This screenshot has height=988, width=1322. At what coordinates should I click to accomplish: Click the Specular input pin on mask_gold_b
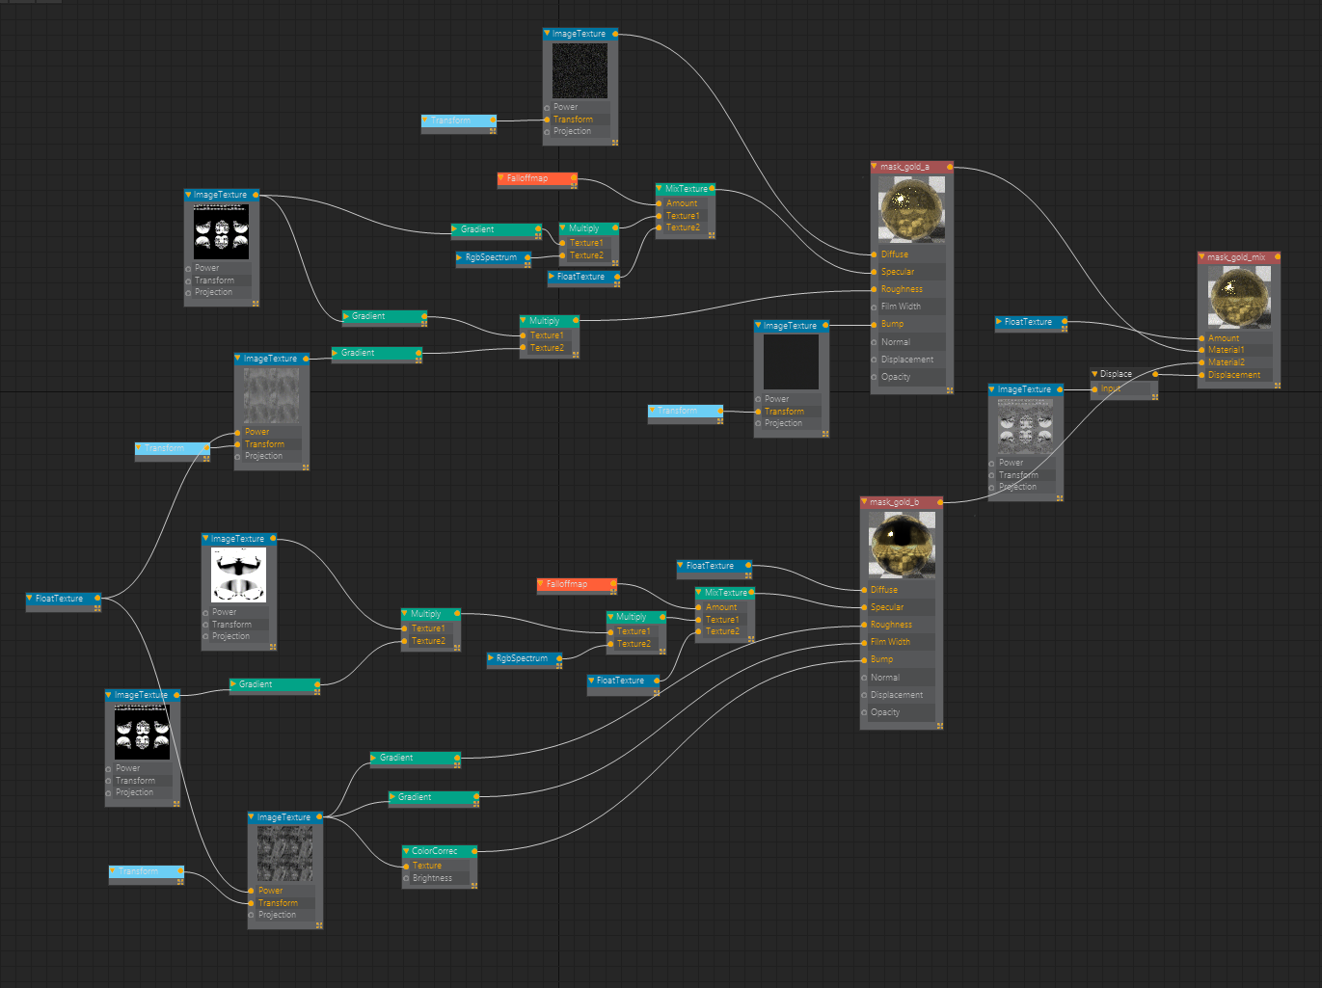(864, 607)
